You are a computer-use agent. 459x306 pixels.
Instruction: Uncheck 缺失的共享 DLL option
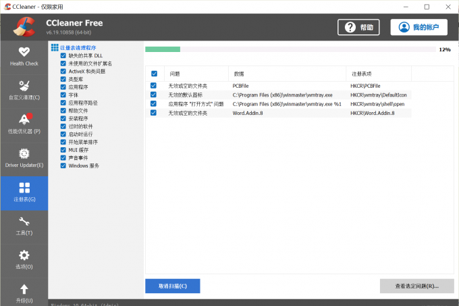(x=63, y=55)
